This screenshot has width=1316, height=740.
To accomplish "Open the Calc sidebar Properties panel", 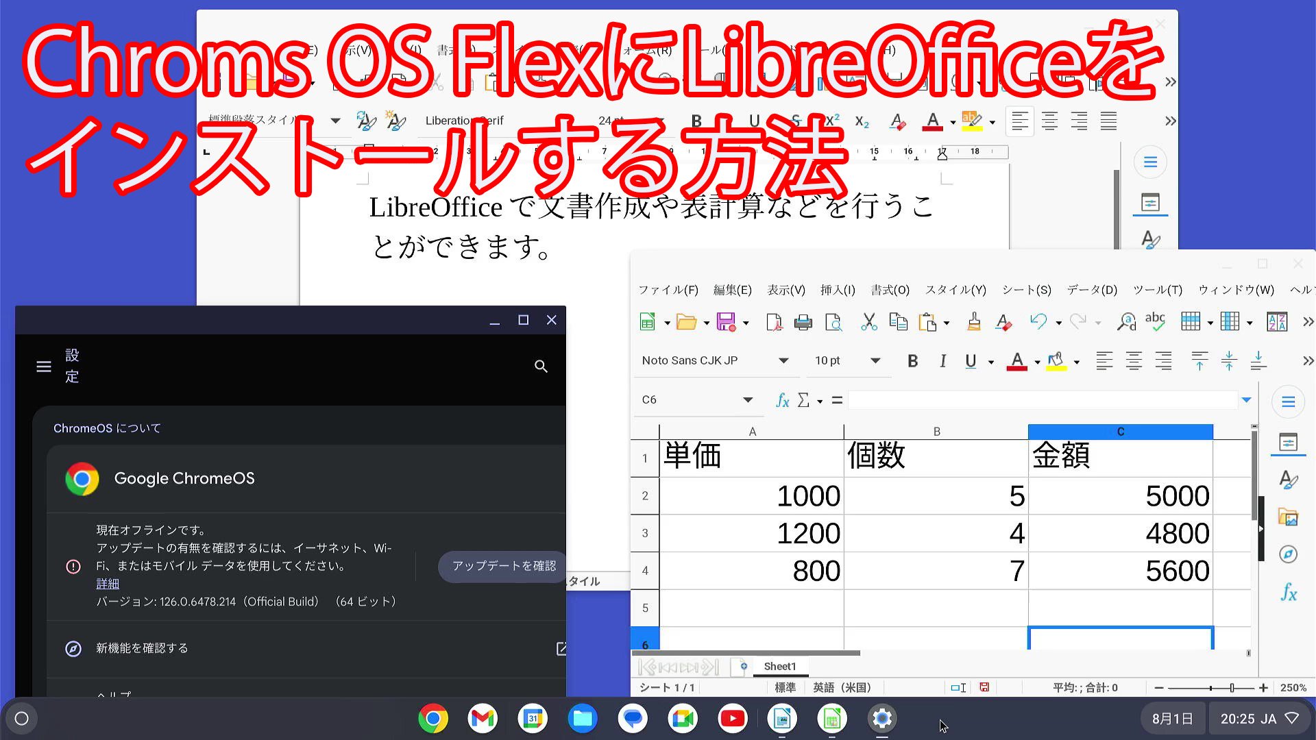I will 1288,443.
